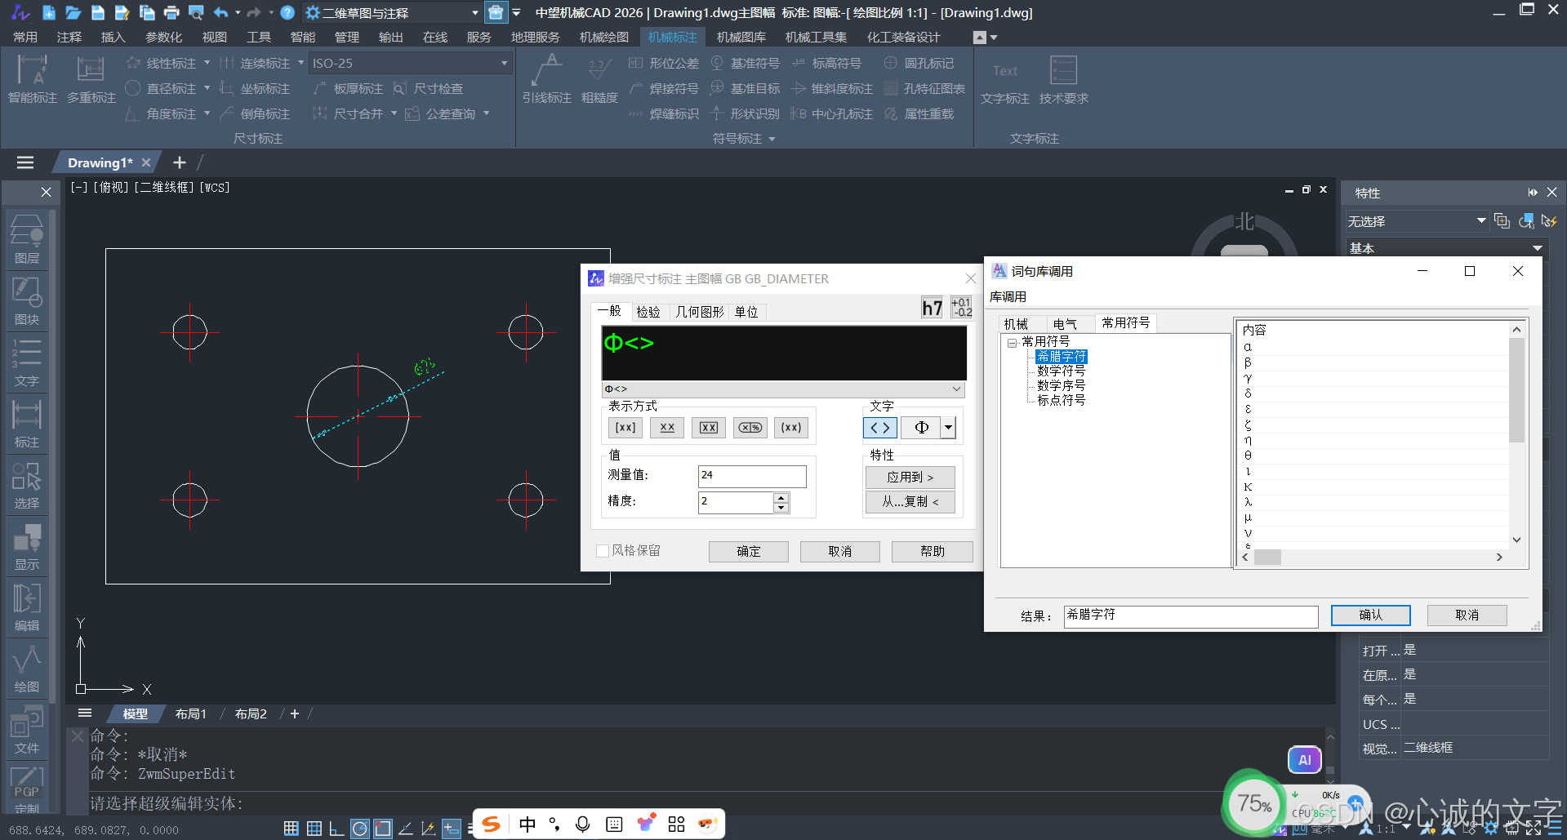Save the drawing with the Save icon

coord(98,12)
